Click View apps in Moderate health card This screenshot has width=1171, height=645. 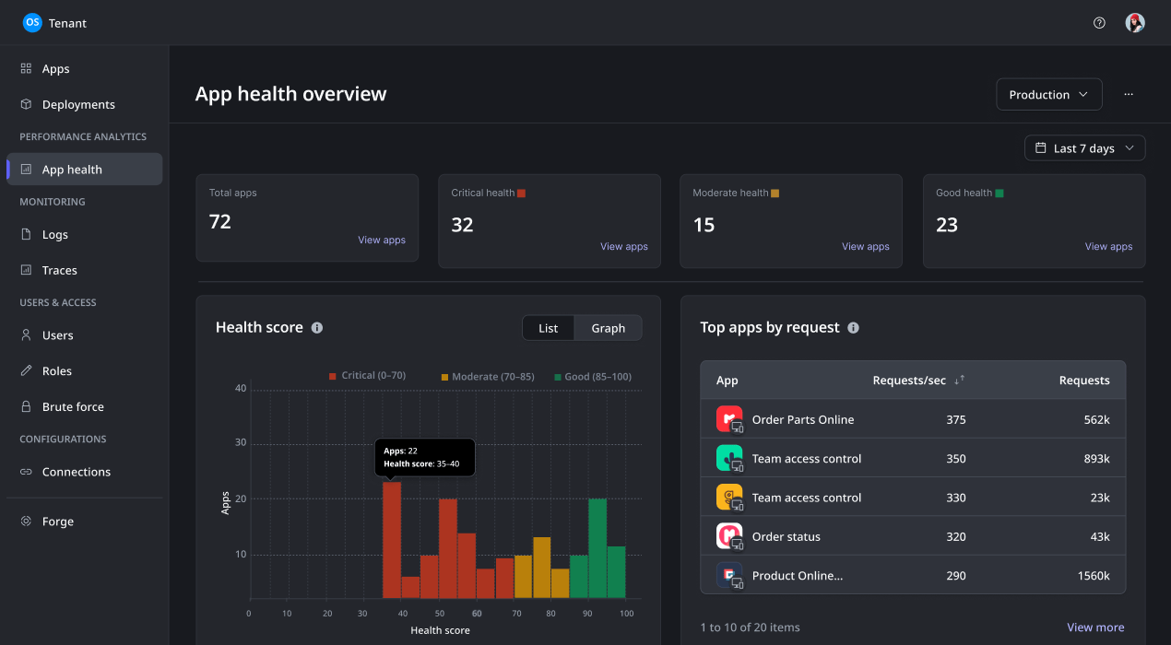point(866,246)
